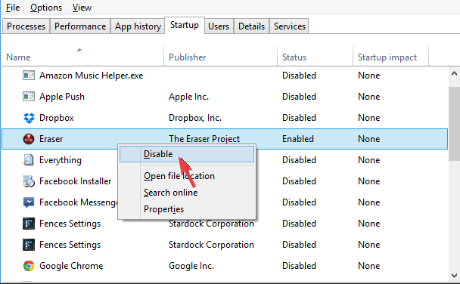
Task: Click None startup impact in Facebook Messenger row
Action: pos(369,202)
